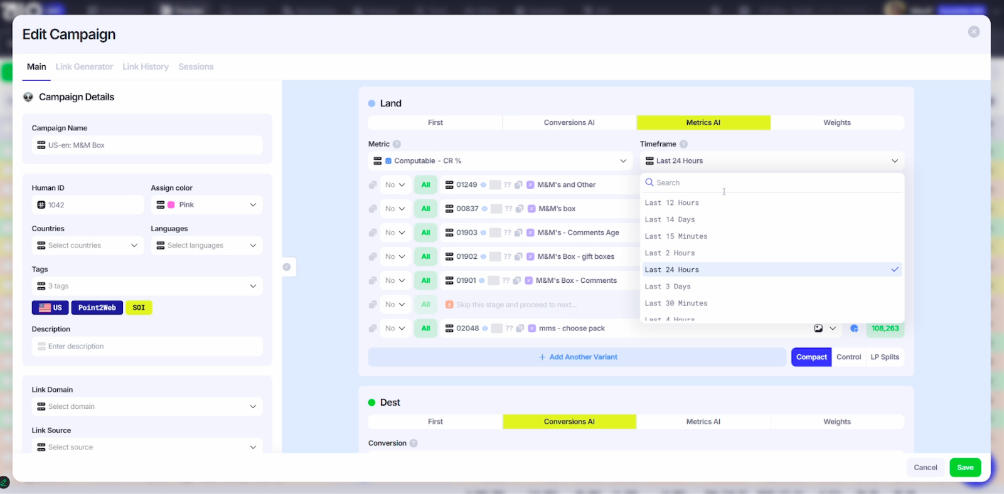Choose Last 14 Days from timeframe list
Viewport: 1004px width, 494px height.
(670, 219)
